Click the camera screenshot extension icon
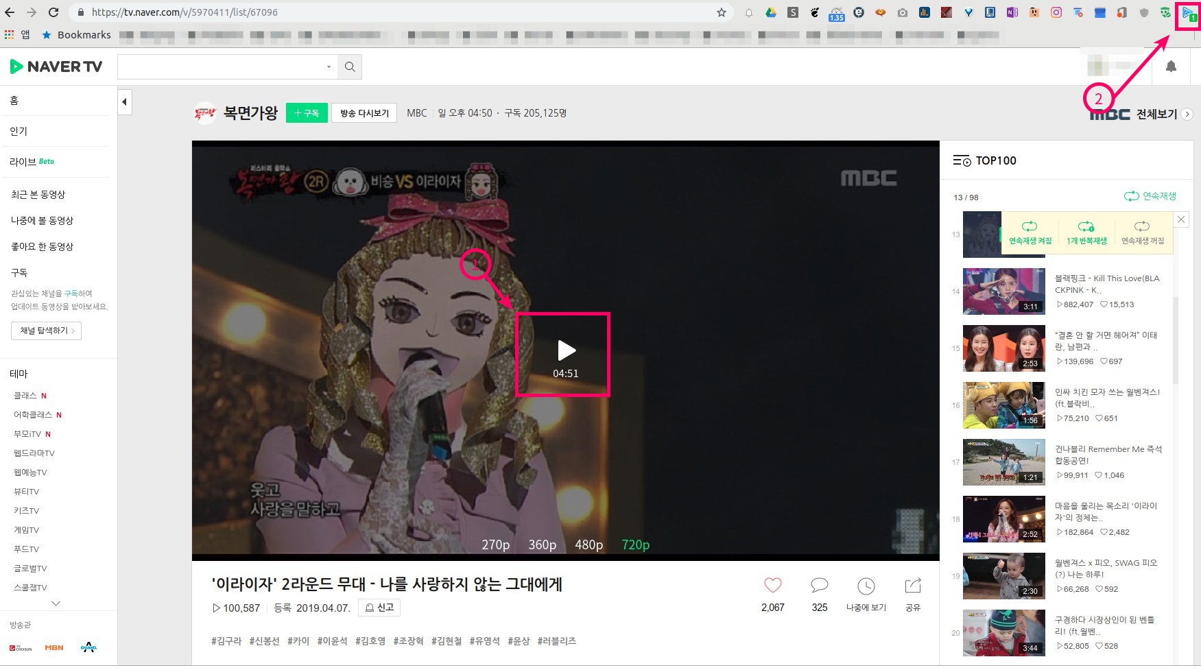The width and height of the screenshot is (1201, 670). click(903, 12)
